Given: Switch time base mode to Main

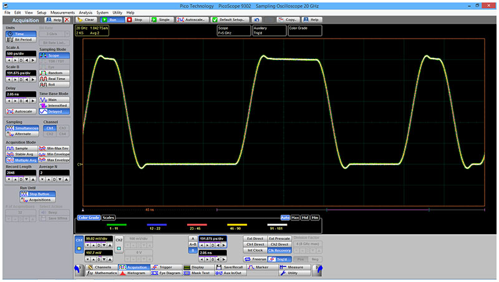Looking at the screenshot, I should 54,98.
